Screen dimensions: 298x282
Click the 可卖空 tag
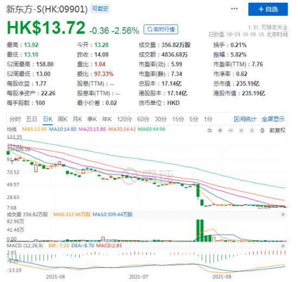pos(100,9)
